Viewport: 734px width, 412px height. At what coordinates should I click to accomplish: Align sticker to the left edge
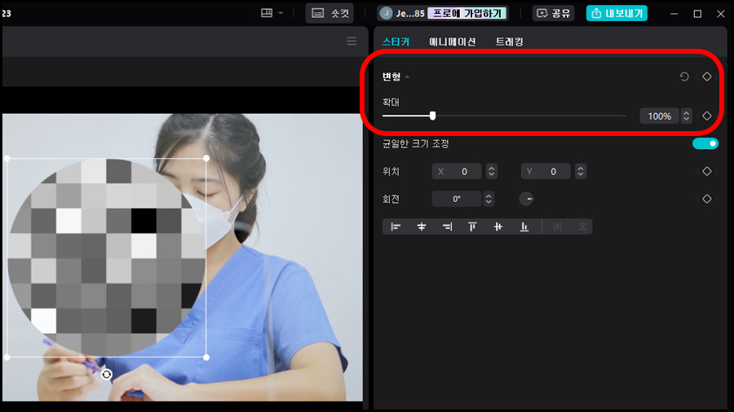tap(396, 227)
